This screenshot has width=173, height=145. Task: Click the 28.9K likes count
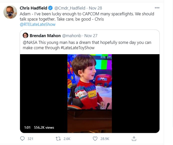pyautogui.click(x=104, y=138)
